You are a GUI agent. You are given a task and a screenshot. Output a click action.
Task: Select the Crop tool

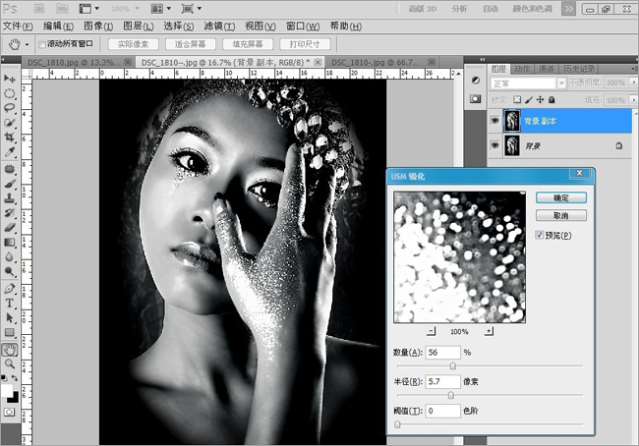coord(10,138)
